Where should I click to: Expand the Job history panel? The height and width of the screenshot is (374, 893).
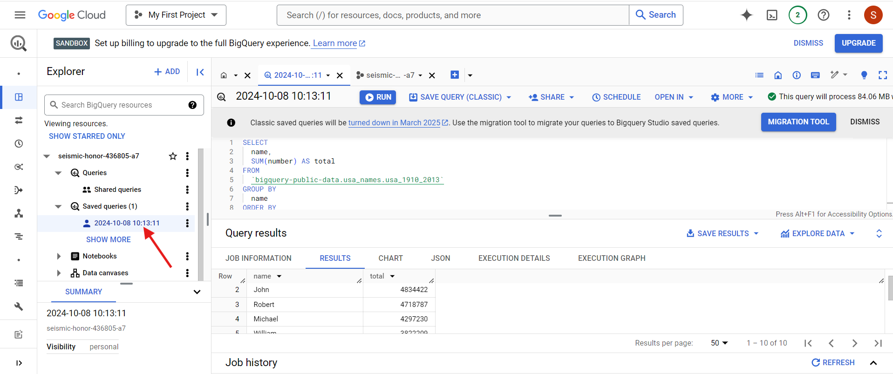(x=873, y=363)
